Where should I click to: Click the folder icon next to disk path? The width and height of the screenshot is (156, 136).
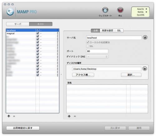tap(145, 69)
